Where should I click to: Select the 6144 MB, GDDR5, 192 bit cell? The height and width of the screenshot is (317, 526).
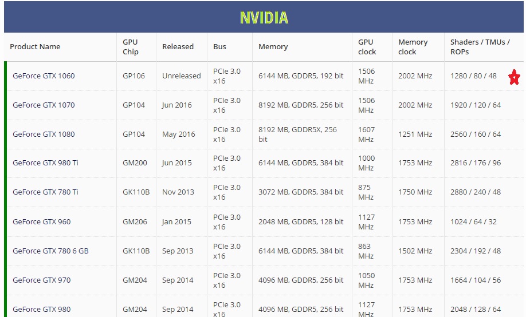[301, 76]
